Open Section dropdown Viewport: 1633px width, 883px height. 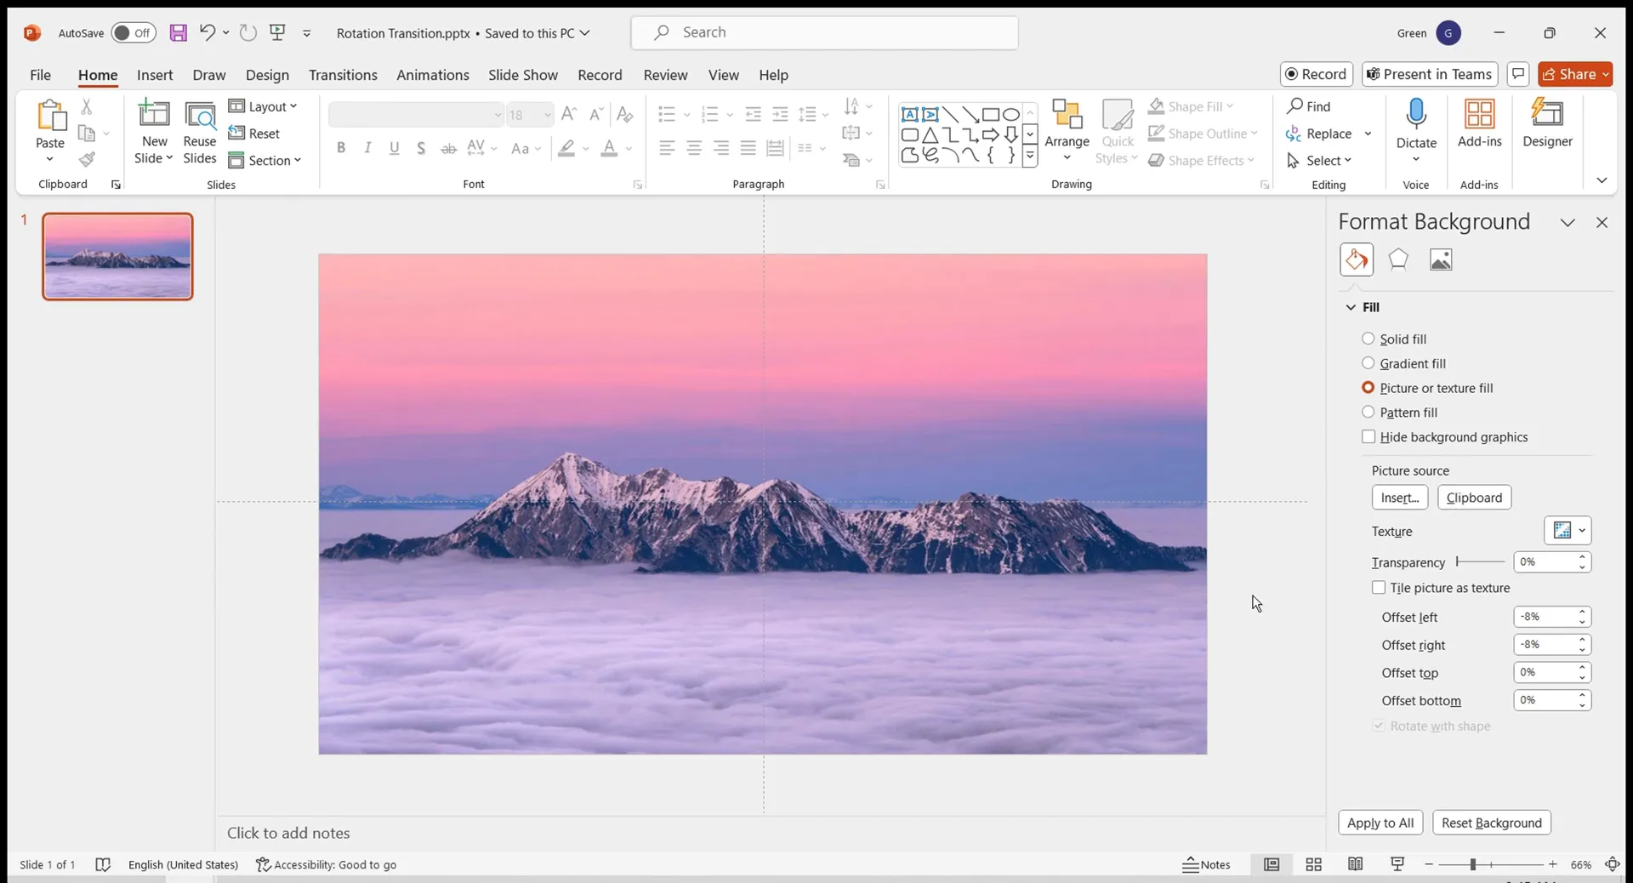(265, 160)
